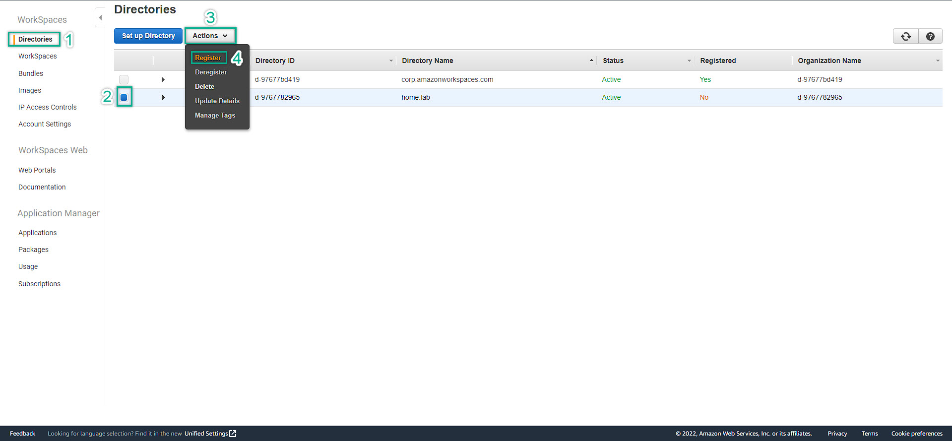Click Active status of home.lab row
952x441 pixels.
(611, 97)
